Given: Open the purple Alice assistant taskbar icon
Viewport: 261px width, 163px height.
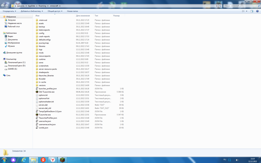Looking at the screenshot, I should pos(13,160).
